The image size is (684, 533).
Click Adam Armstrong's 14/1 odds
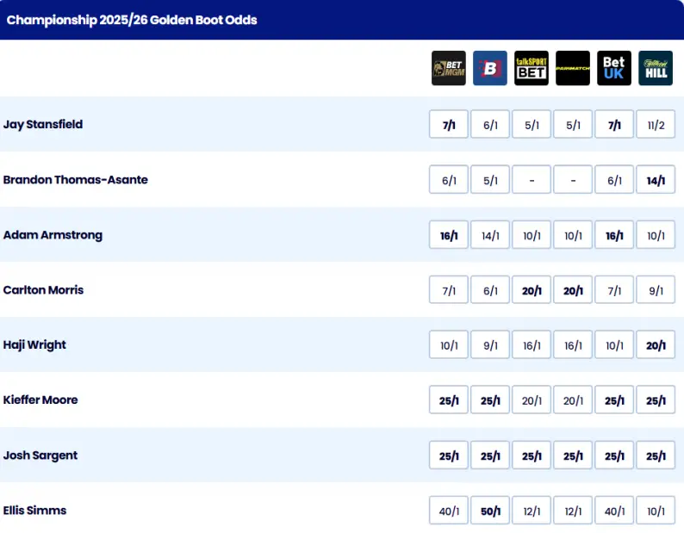coord(490,235)
